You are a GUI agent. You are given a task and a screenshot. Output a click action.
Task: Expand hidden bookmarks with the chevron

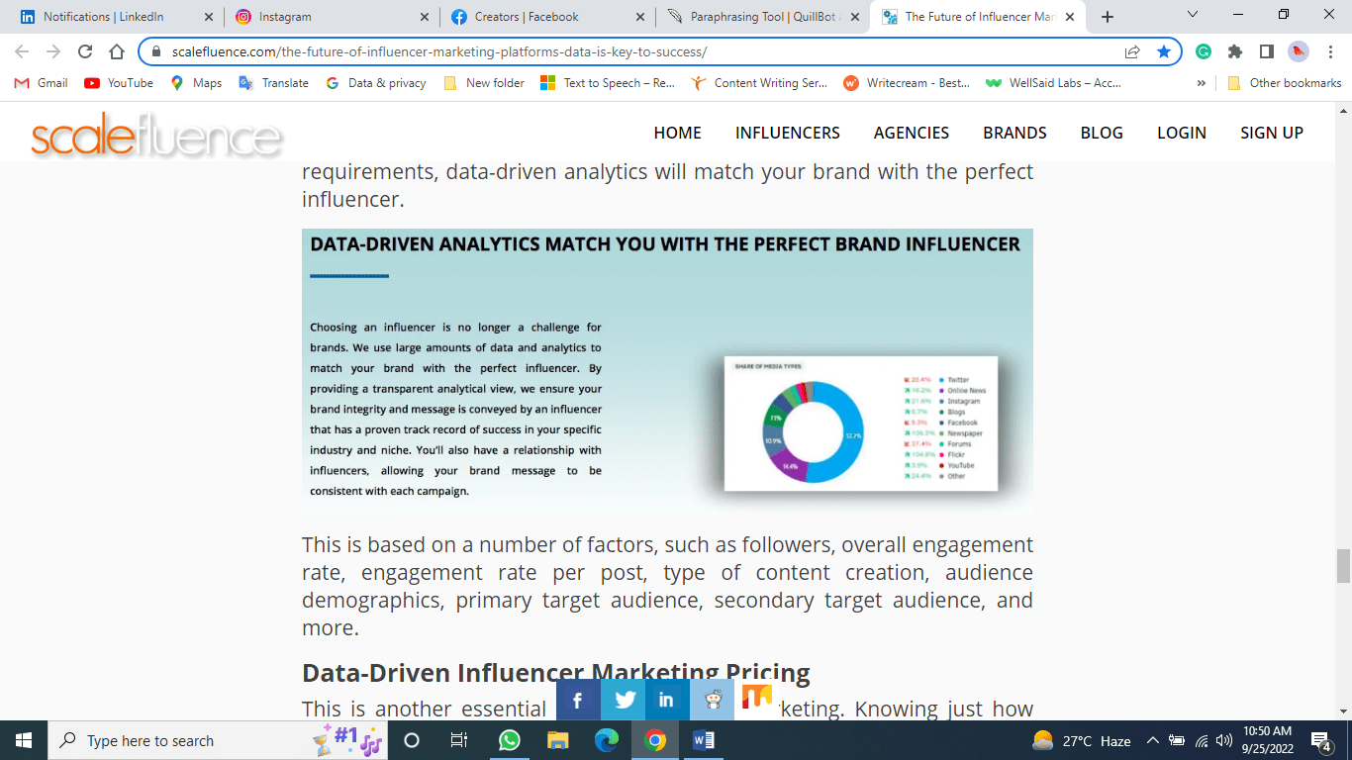1202,83
